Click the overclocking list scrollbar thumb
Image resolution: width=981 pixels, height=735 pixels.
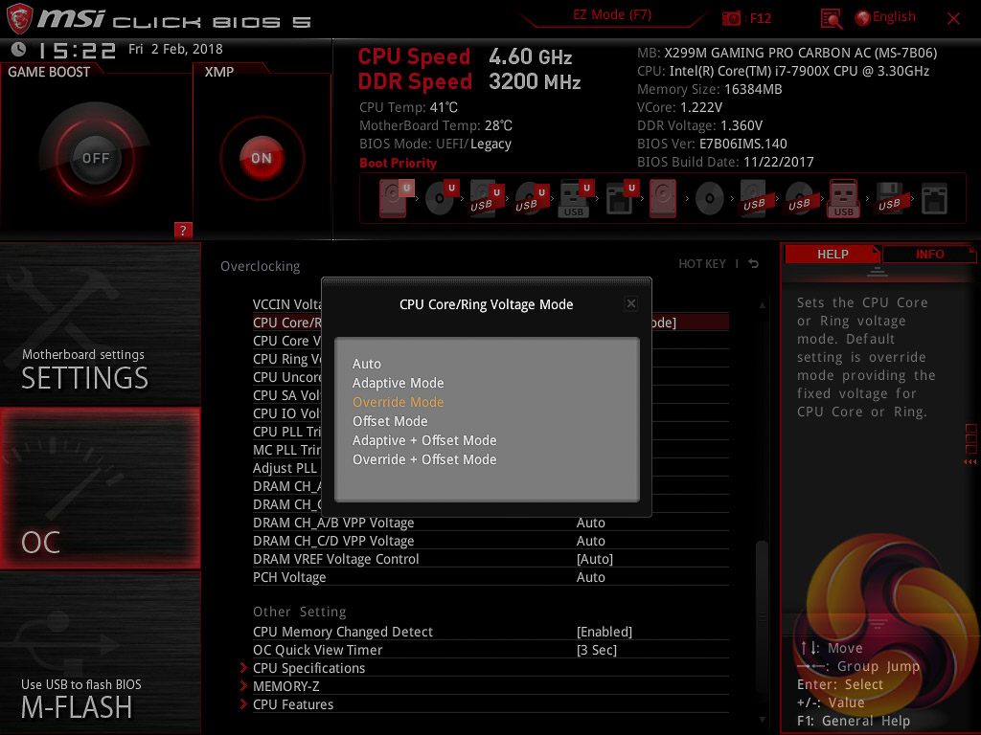tap(762, 616)
